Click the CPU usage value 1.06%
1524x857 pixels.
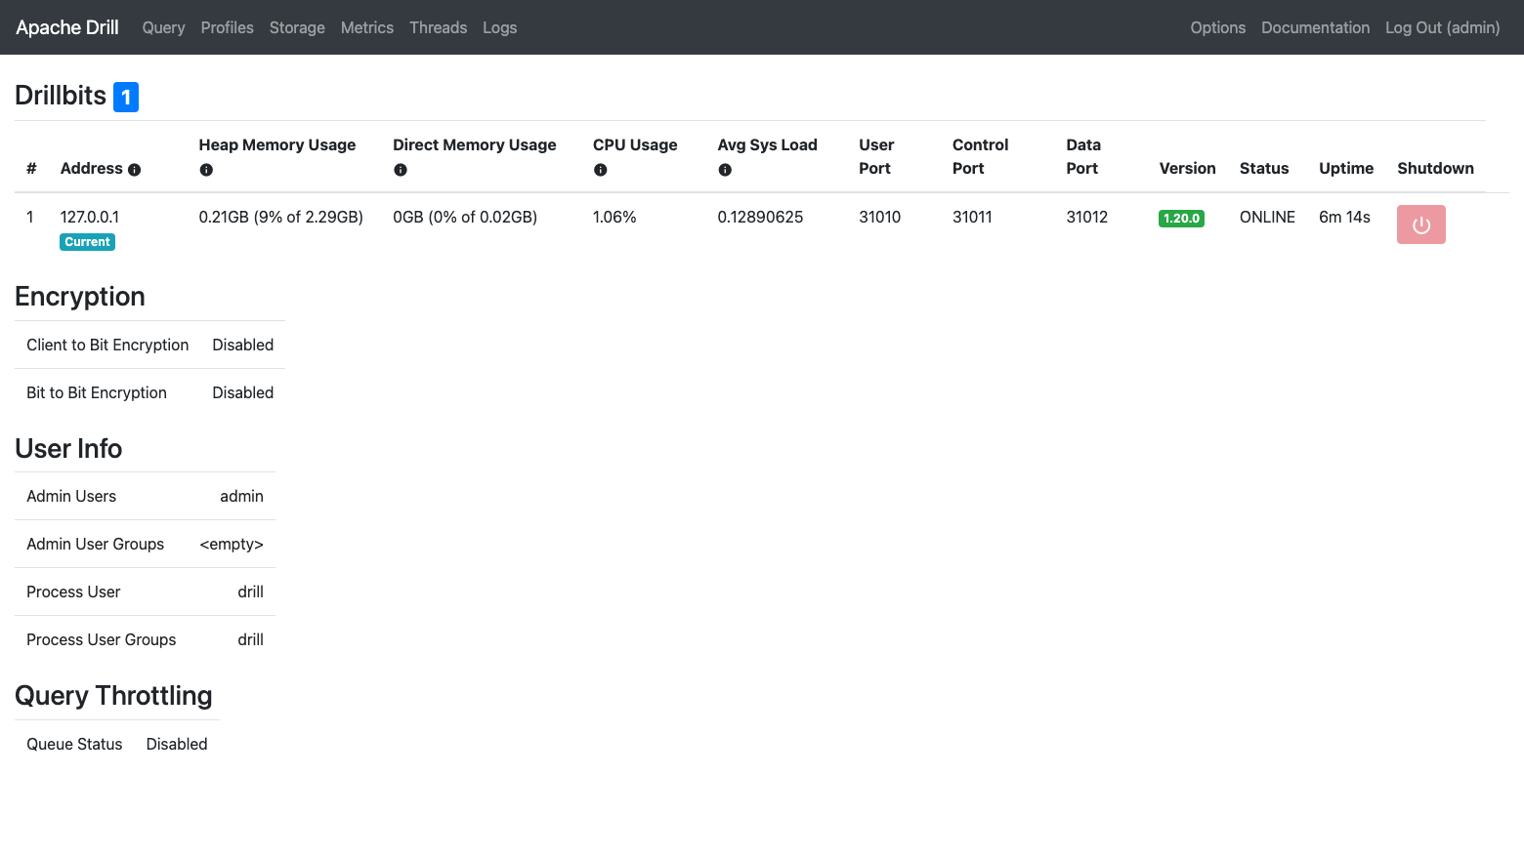pos(614,217)
